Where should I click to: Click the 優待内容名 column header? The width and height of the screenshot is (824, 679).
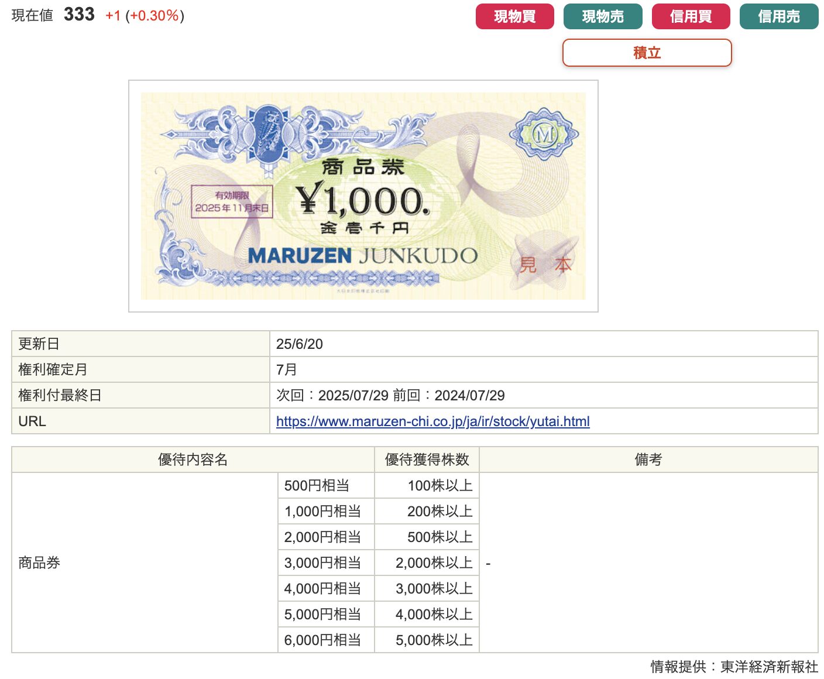(193, 460)
